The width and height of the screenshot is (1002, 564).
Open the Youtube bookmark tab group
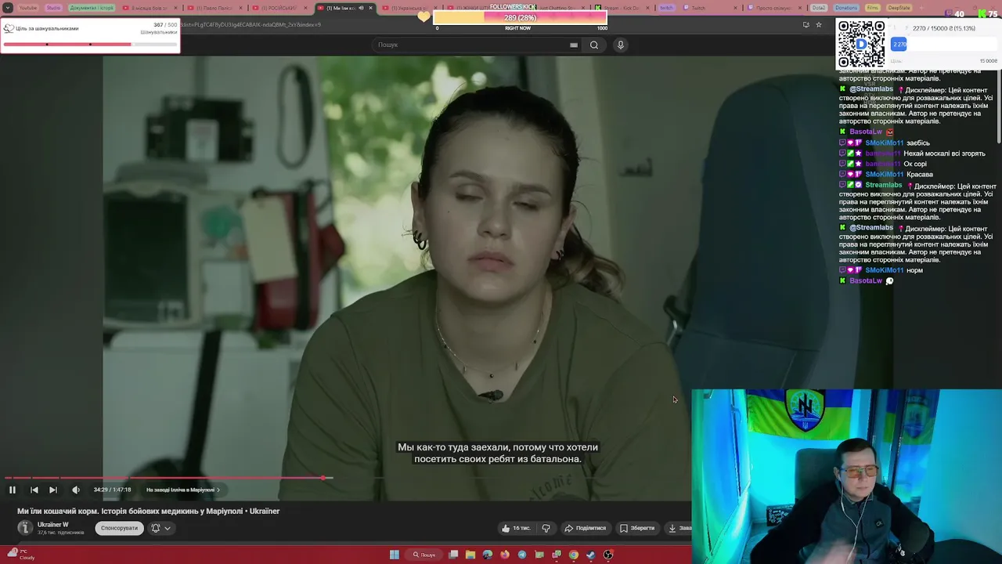[x=27, y=8]
